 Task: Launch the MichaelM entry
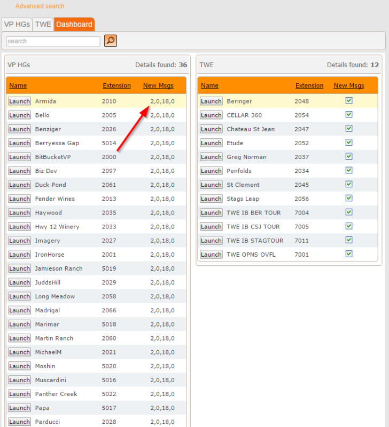(19, 352)
